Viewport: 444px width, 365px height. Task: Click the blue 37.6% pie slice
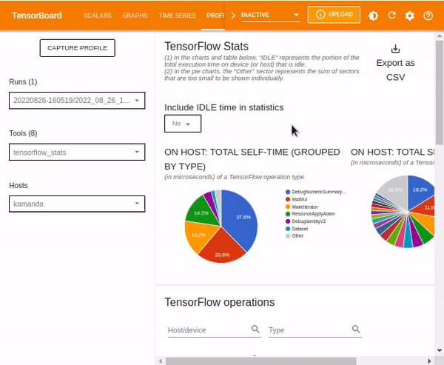pos(240,218)
